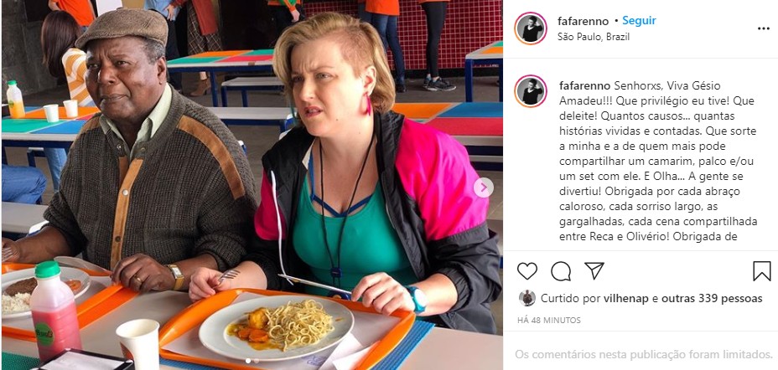View list of outras 339 pessoas likes
The height and width of the screenshot is (370, 778).
[x=709, y=299]
